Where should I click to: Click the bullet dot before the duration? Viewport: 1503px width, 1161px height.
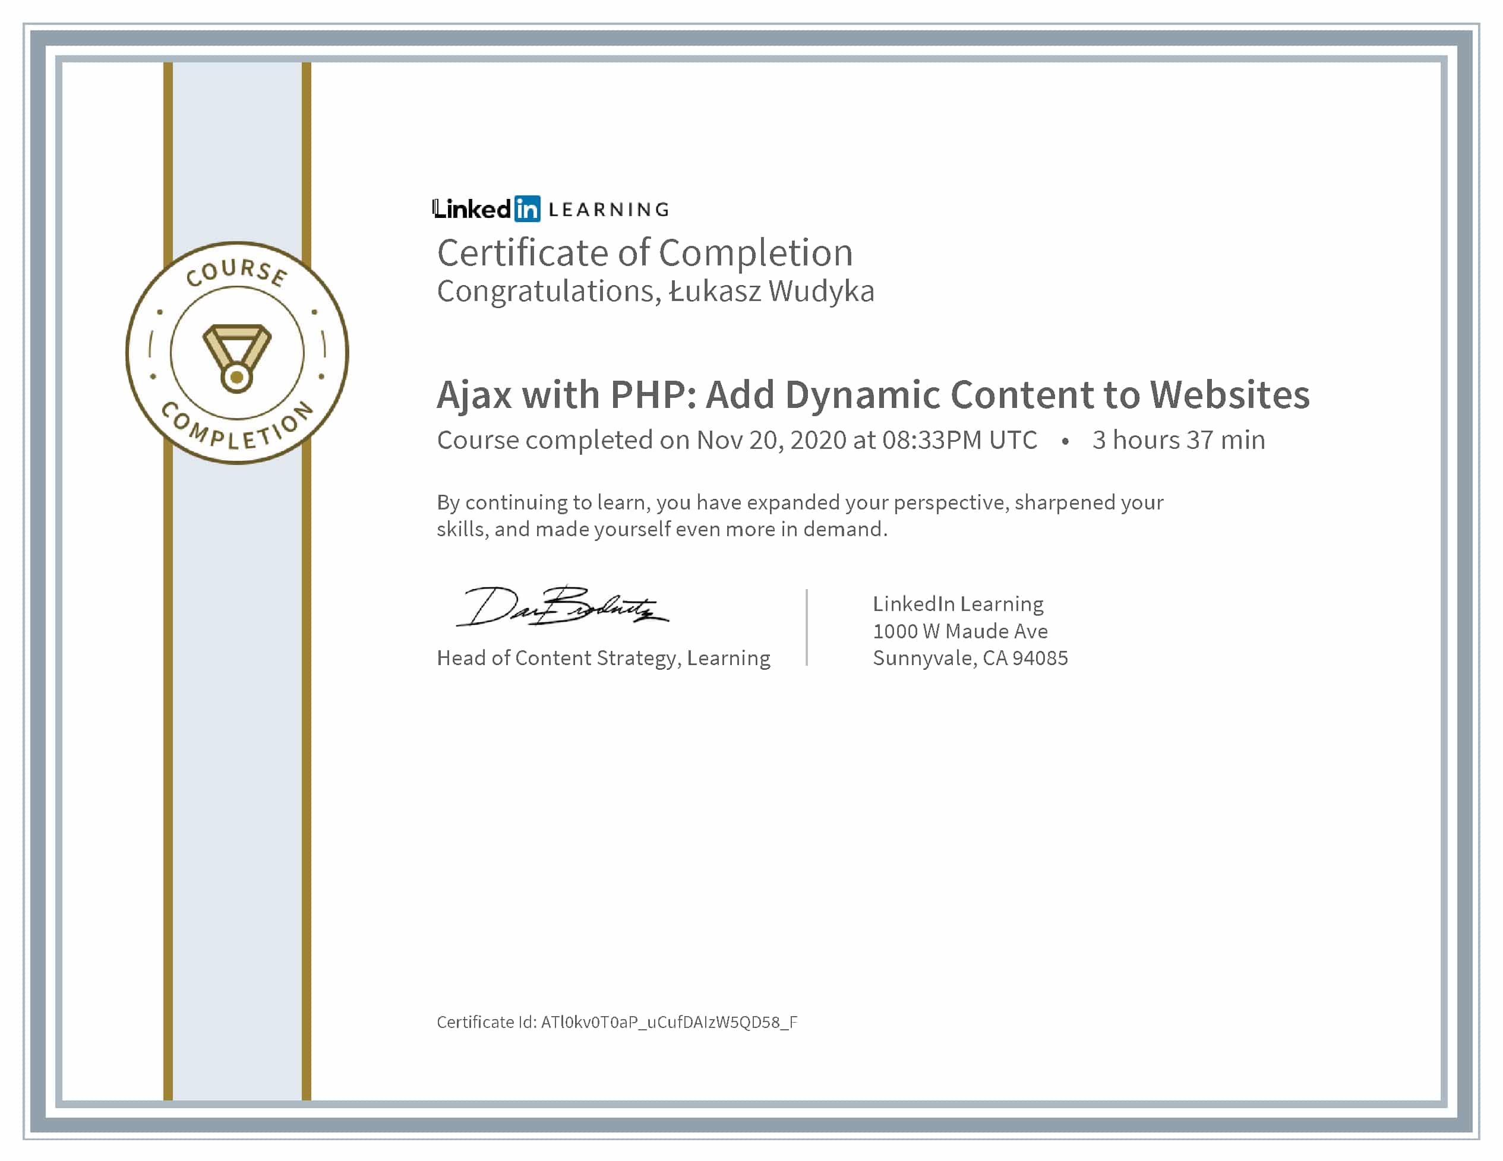click(1065, 442)
